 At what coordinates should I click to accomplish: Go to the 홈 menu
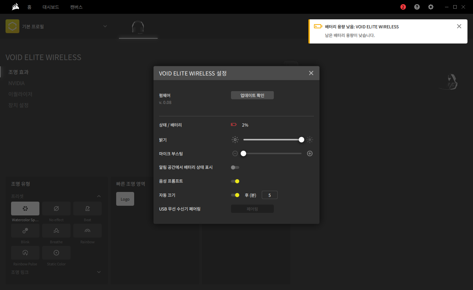pyautogui.click(x=29, y=7)
